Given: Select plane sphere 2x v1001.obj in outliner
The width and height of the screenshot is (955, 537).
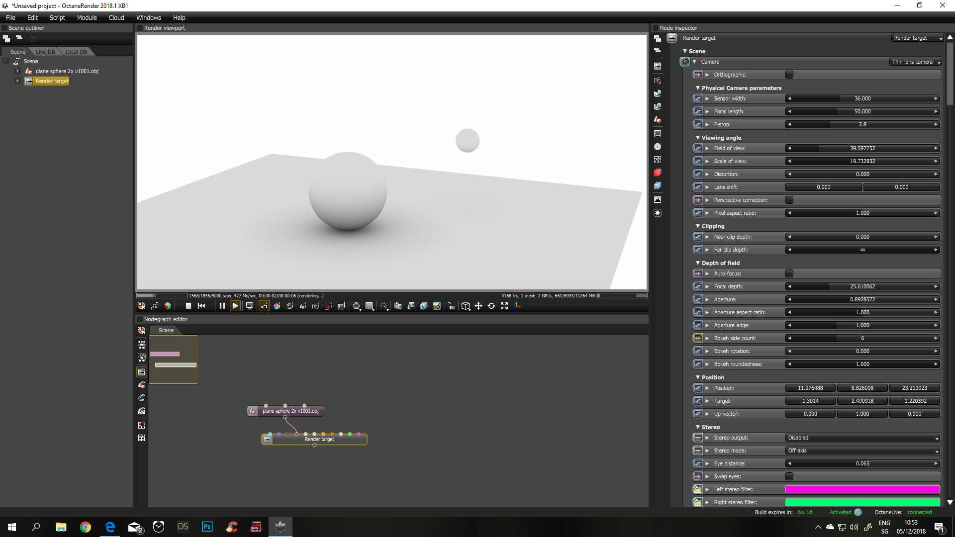Looking at the screenshot, I should pos(67,71).
